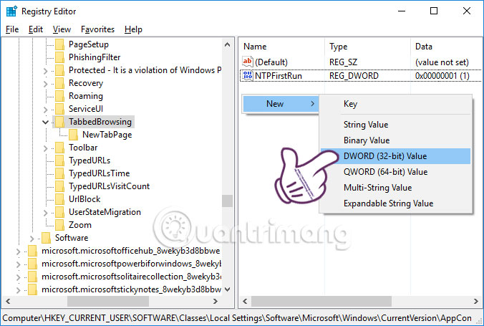Expand the microsoftsolitairecollection key
Screen dimensions: 484x326
pos(18,277)
